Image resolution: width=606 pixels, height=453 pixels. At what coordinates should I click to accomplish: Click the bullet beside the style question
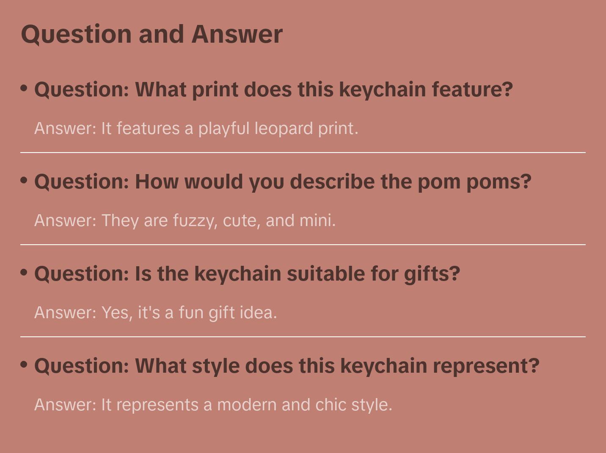[24, 364]
